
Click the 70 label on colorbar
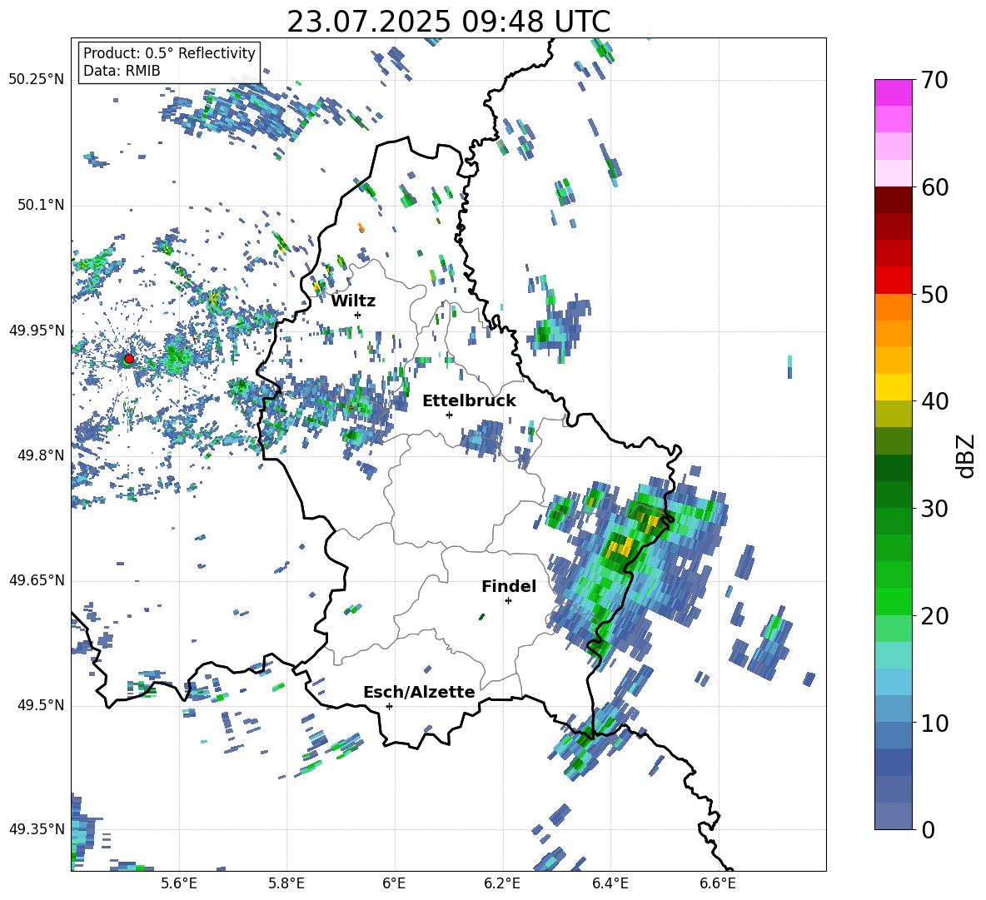934,81
